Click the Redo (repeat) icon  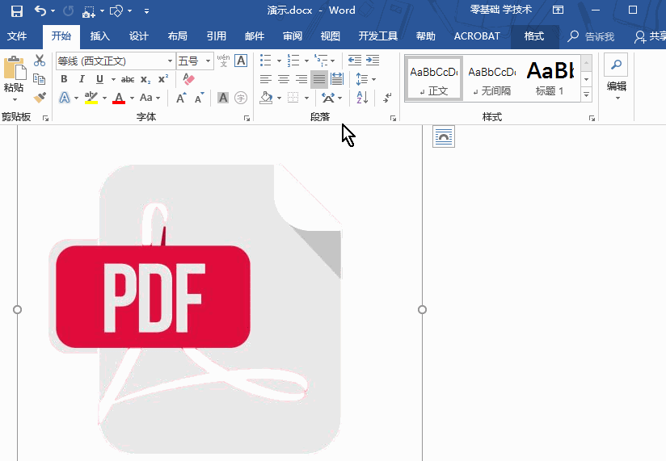pyautogui.click(x=69, y=11)
